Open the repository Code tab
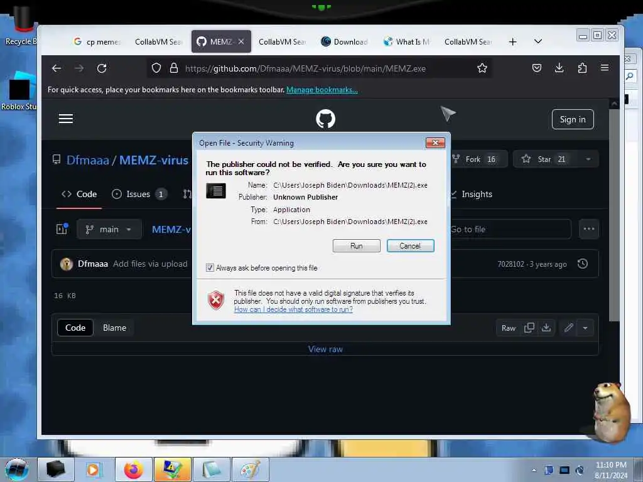 click(79, 194)
